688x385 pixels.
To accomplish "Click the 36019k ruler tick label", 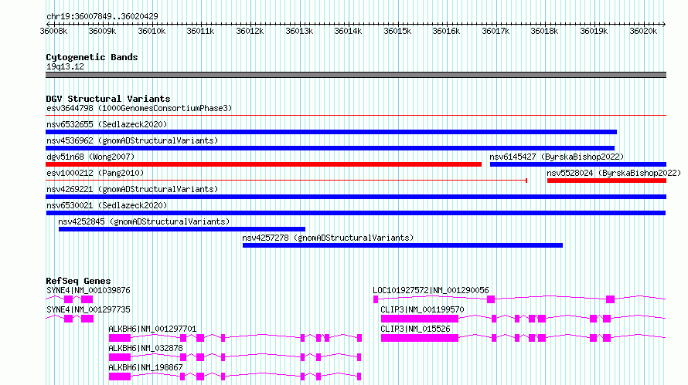I will 594,31.
